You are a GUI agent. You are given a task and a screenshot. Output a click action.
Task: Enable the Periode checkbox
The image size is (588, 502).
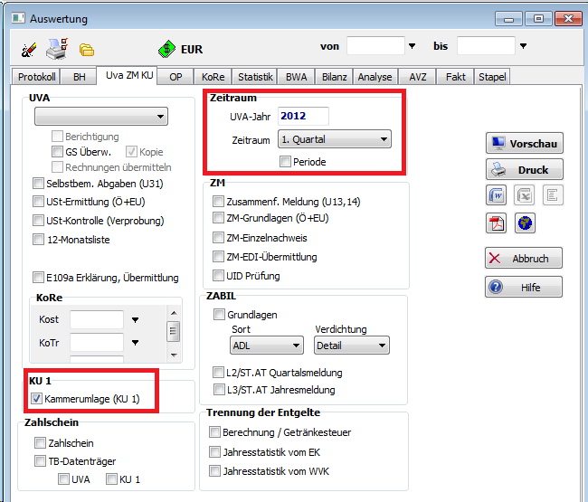tap(286, 162)
